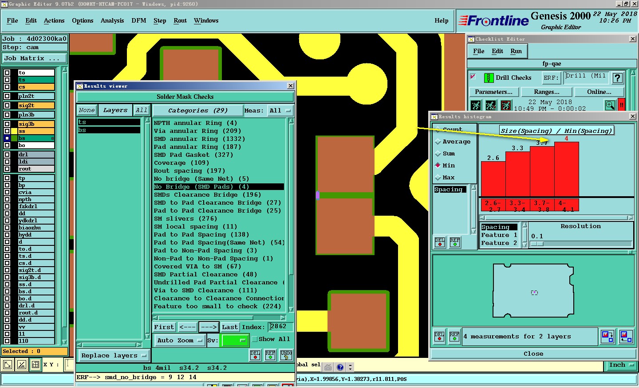The width and height of the screenshot is (639, 388).
Task: Click Close in Results histogram
Action: pyautogui.click(x=533, y=353)
